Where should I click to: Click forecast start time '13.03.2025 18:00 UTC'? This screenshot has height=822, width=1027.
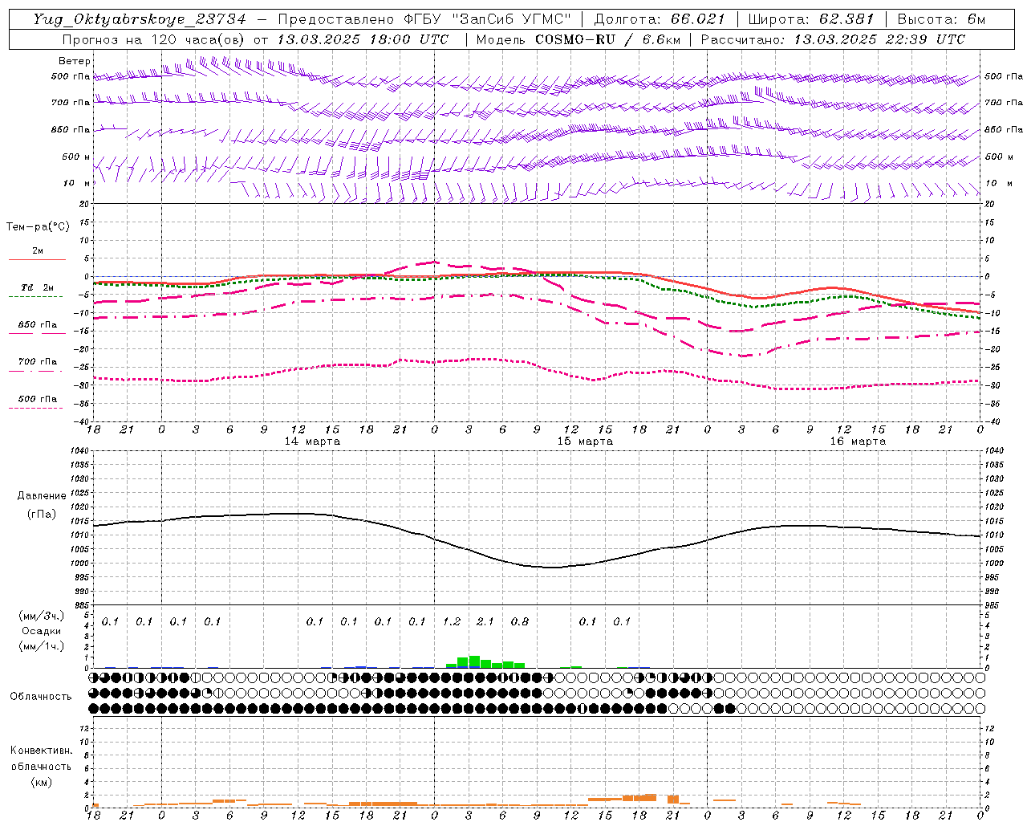coord(363,39)
